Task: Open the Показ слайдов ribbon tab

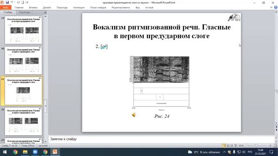Action: [98, 8]
